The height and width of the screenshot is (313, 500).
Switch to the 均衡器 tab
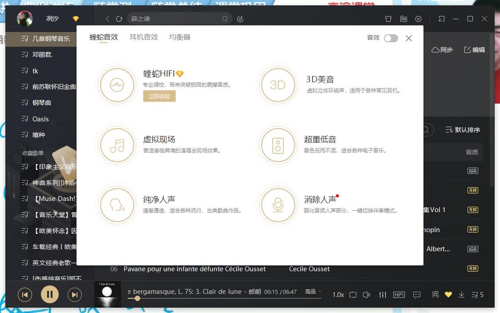click(x=180, y=37)
